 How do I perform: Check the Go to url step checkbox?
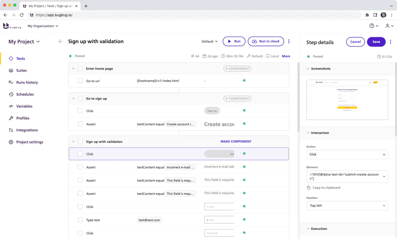click(x=80, y=81)
